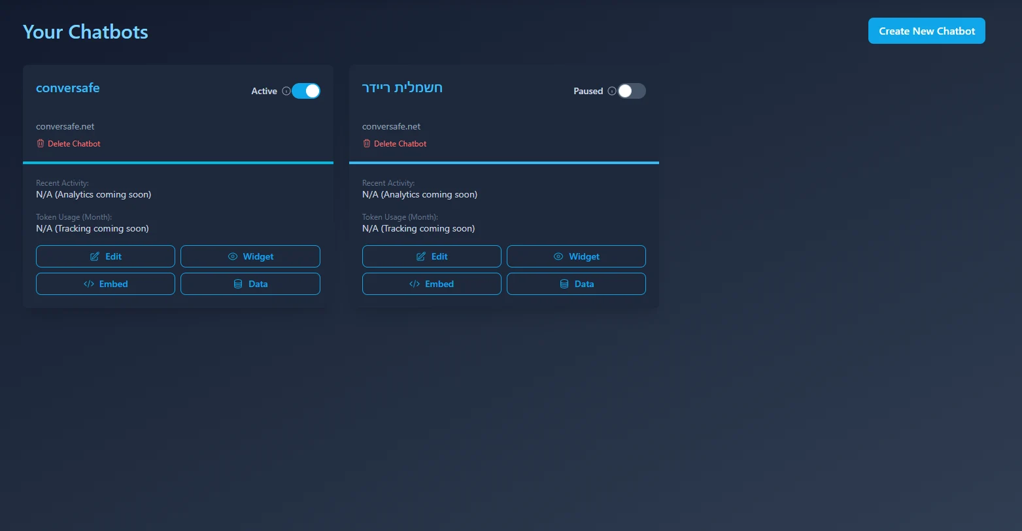Viewport: 1022px width, 531px height.
Task: Click trash icon on conversafe chatbot card
Action: pos(41,143)
